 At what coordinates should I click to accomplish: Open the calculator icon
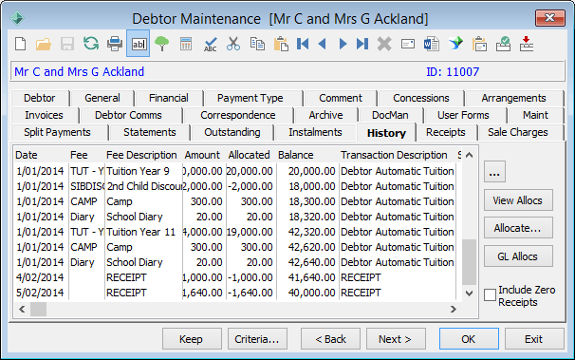(x=186, y=44)
